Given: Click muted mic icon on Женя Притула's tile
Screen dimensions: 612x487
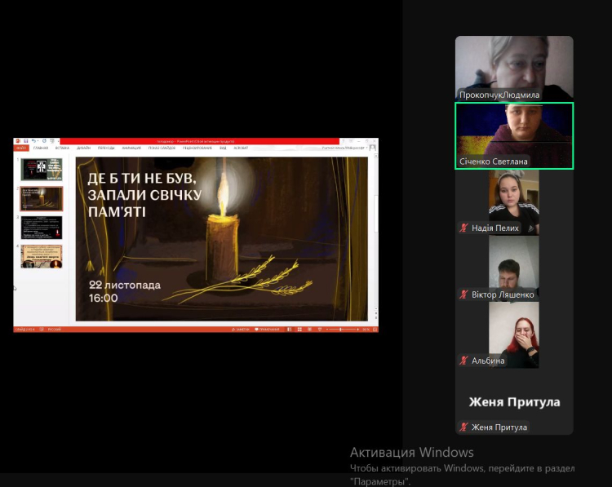Looking at the screenshot, I should pos(463,427).
